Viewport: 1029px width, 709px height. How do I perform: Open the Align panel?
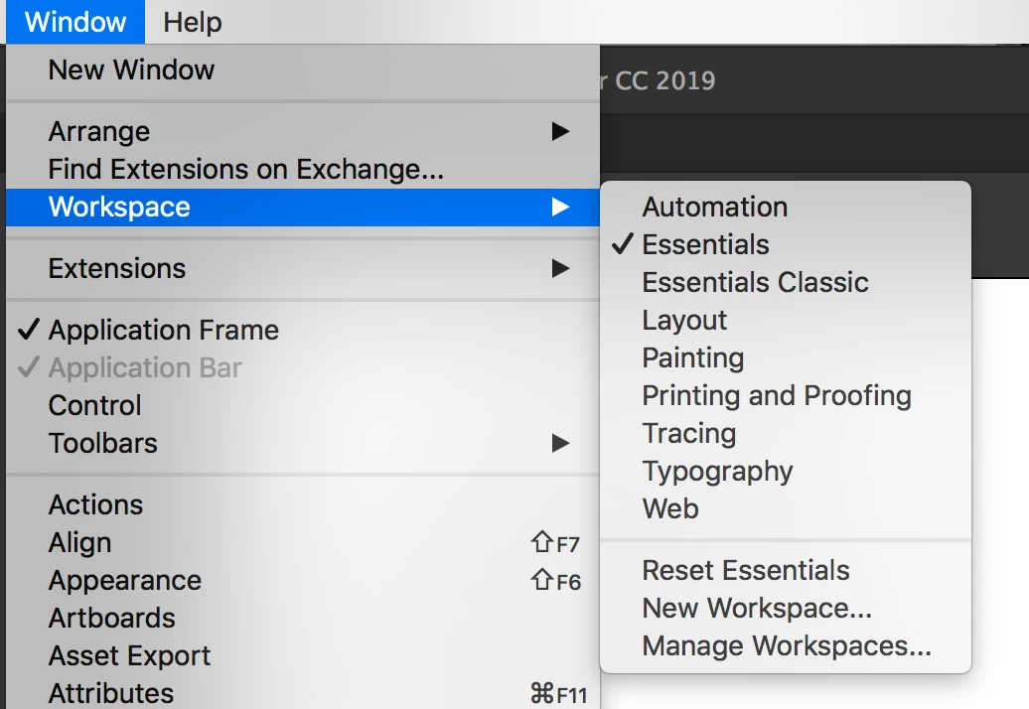click(79, 542)
